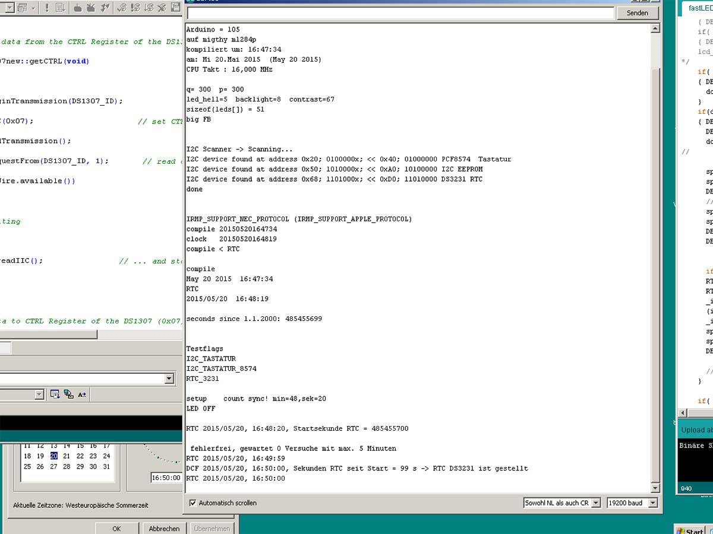Focus the serial monitor send input field
713x534 pixels.
[x=400, y=13]
